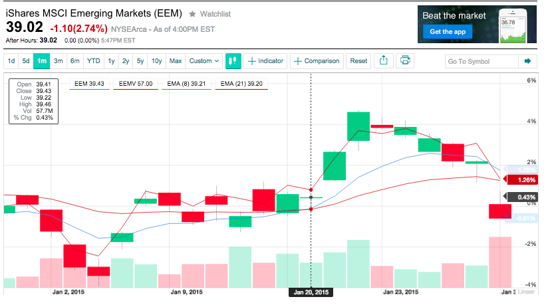548x305 pixels.
Task: Click the Jan 23, 2015 axis label
Action: [400, 292]
